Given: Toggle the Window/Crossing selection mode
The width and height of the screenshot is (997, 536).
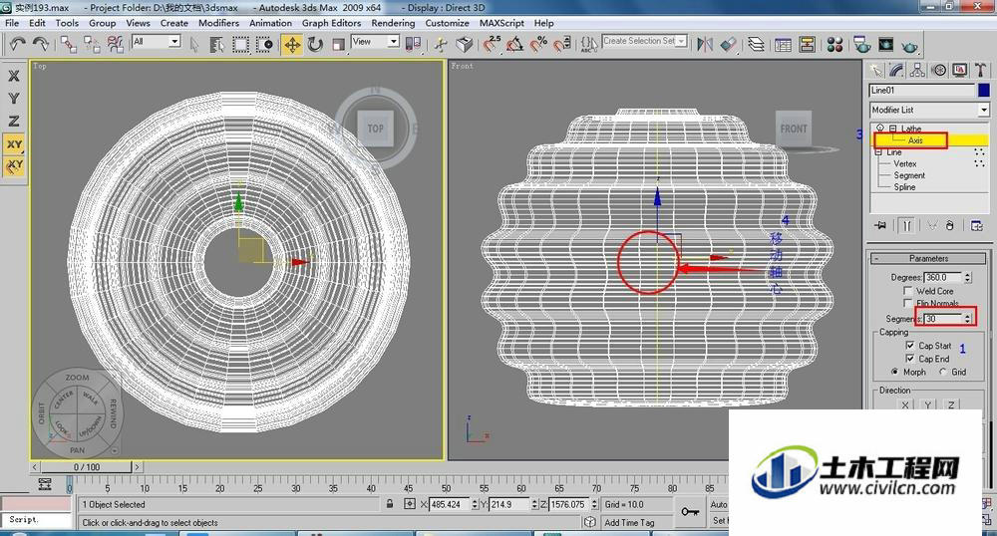Looking at the screenshot, I should coord(264,44).
